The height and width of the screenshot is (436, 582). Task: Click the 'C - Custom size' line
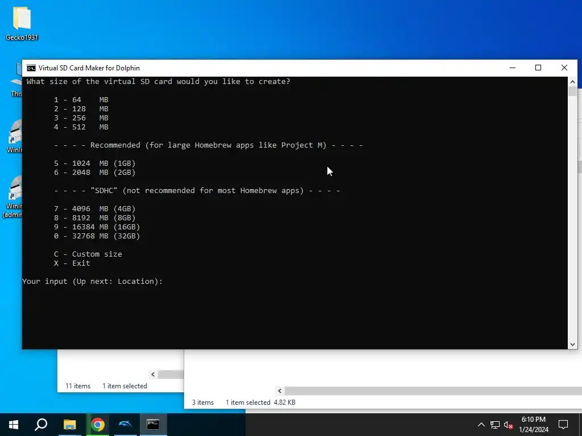pyautogui.click(x=88, y=254)
